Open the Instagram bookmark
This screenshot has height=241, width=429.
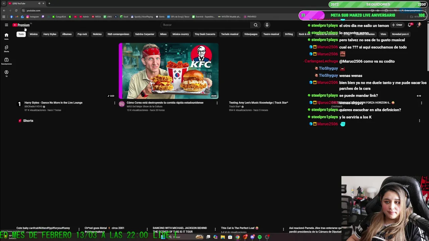33,17
